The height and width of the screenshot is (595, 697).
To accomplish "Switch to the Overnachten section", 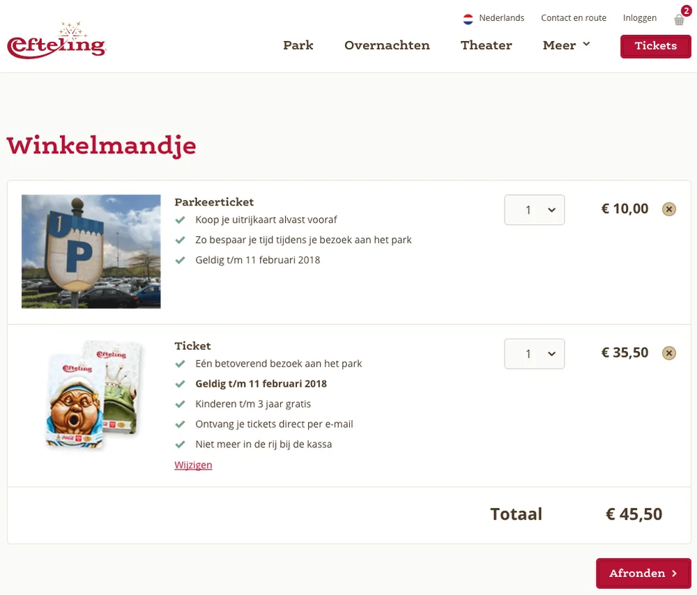I will pos(387,45).
